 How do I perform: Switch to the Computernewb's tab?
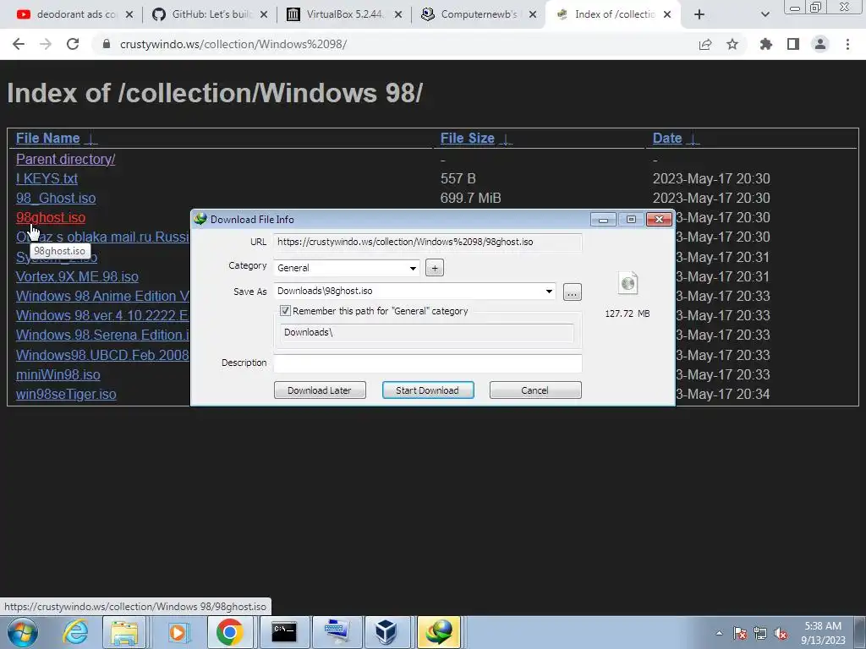click(x=479, y=14)
